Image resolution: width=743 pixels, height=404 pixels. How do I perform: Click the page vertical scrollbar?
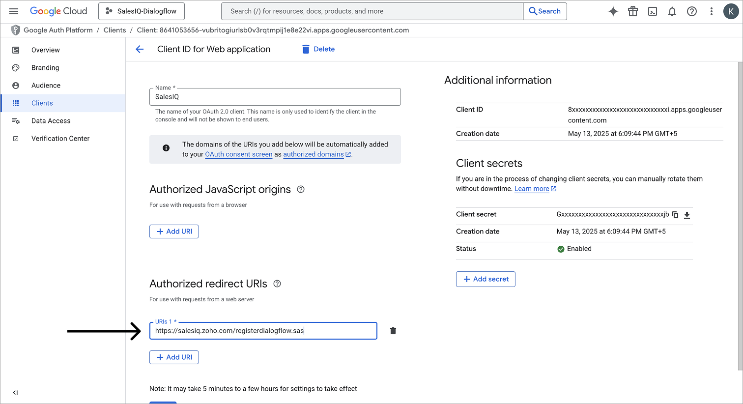740,216
